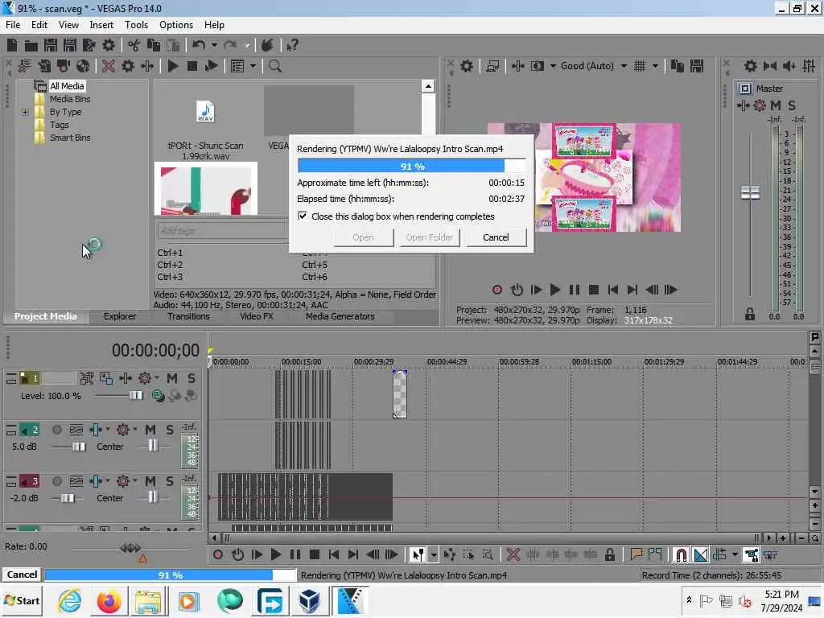Mute video track 1
Image resolution: width=824 pixels, height=618 pixels.
[172, 378]
